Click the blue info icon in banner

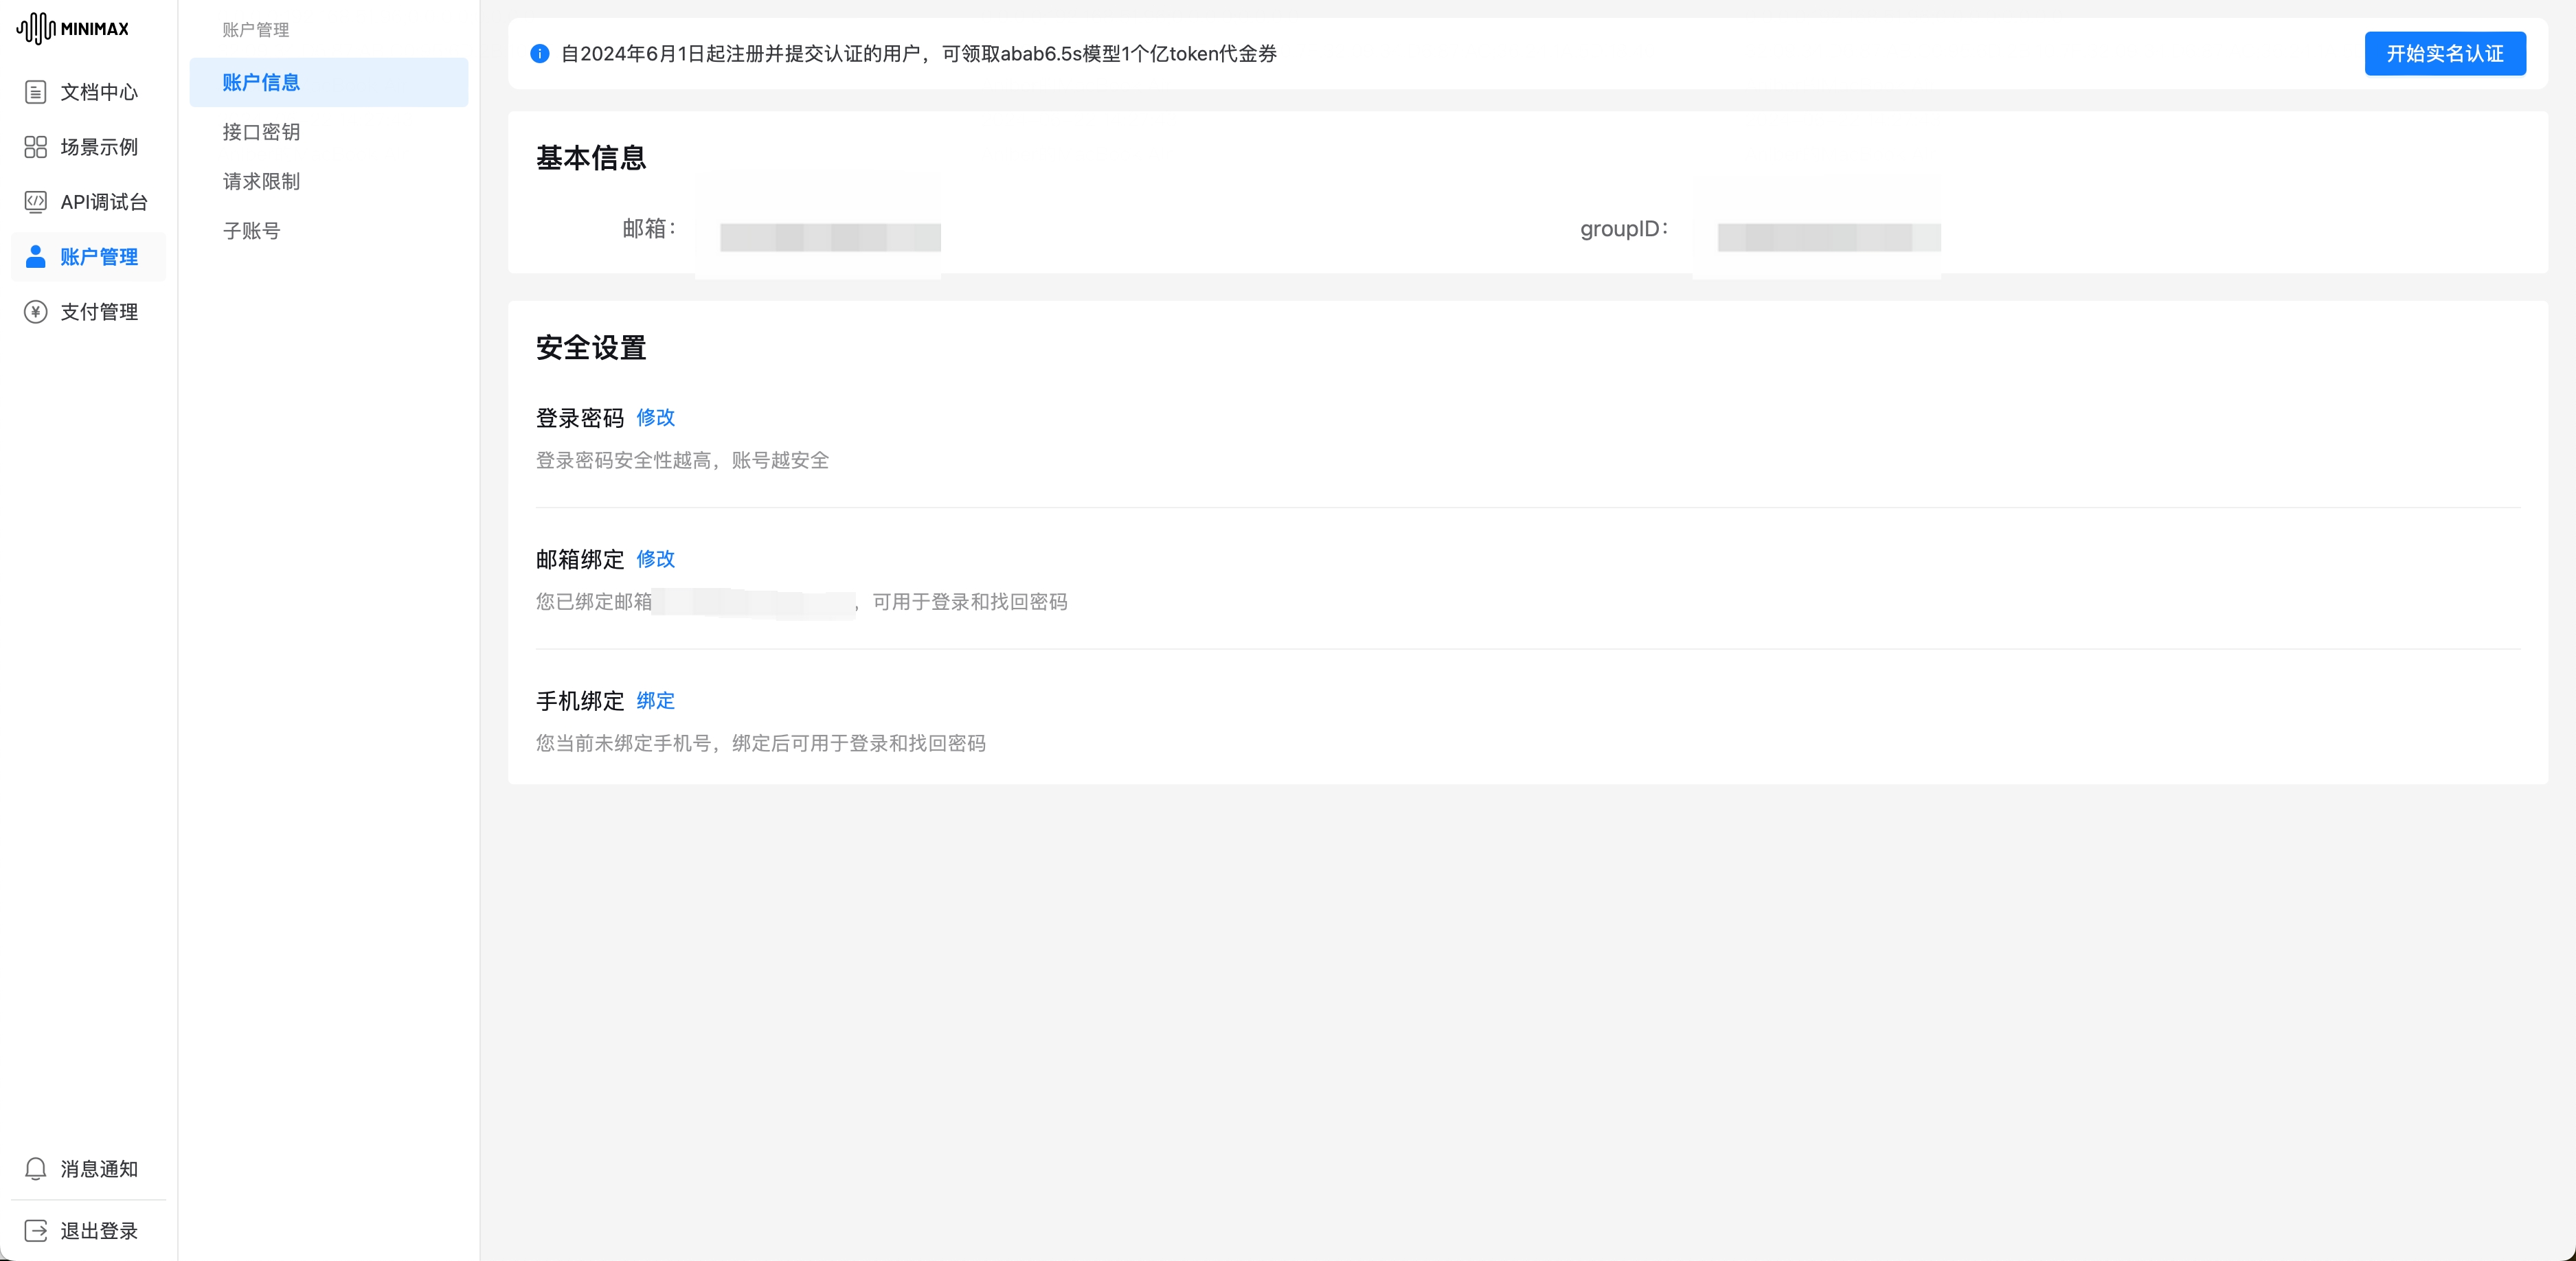click(x=539, y=54)
